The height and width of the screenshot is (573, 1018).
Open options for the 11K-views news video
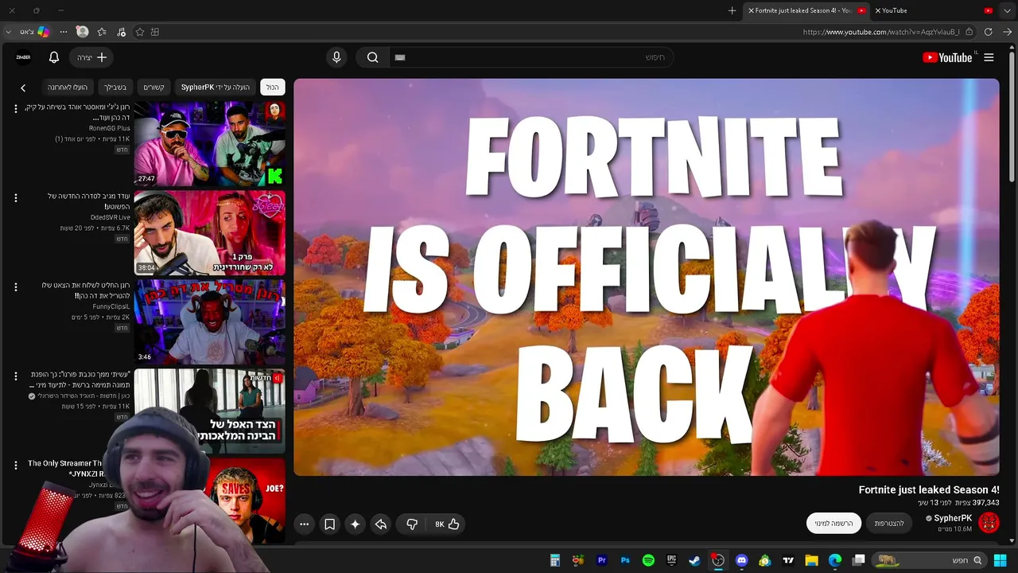coord(15,376)
